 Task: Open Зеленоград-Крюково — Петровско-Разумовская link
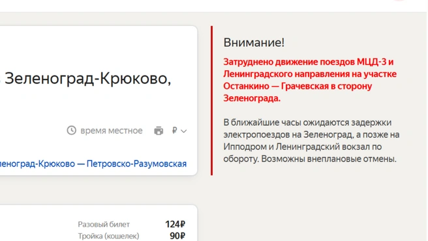pyautogui.click(x=93, y=164)
